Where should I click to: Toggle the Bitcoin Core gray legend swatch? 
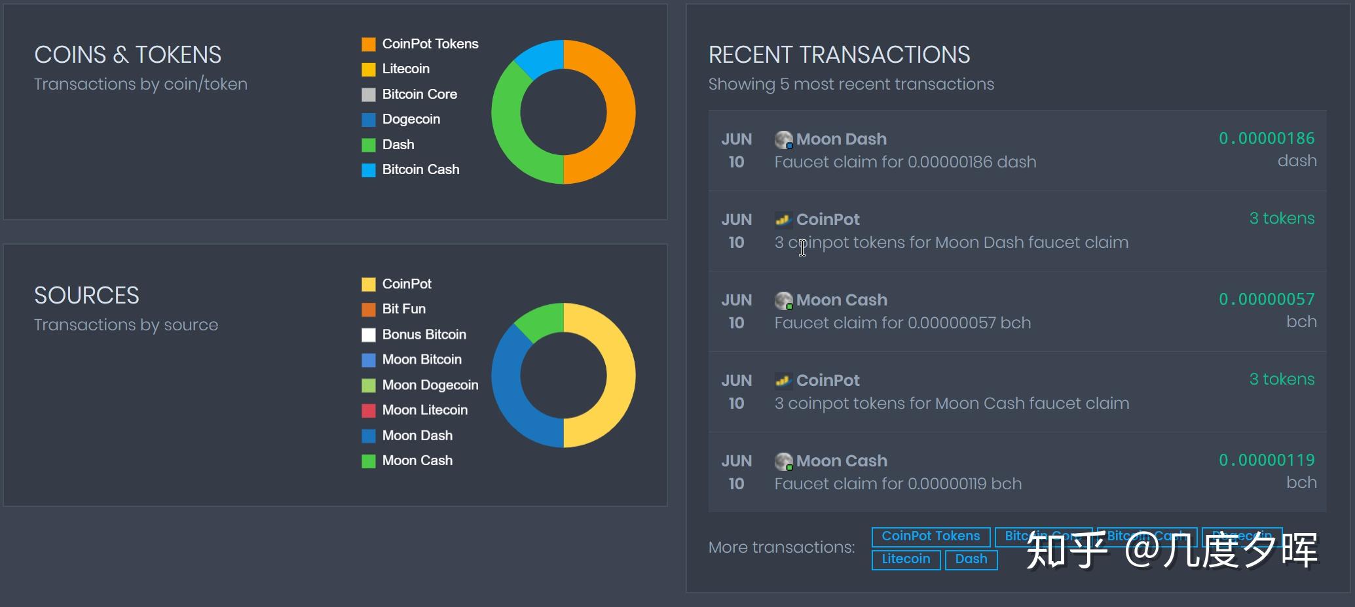click(369, 94)
